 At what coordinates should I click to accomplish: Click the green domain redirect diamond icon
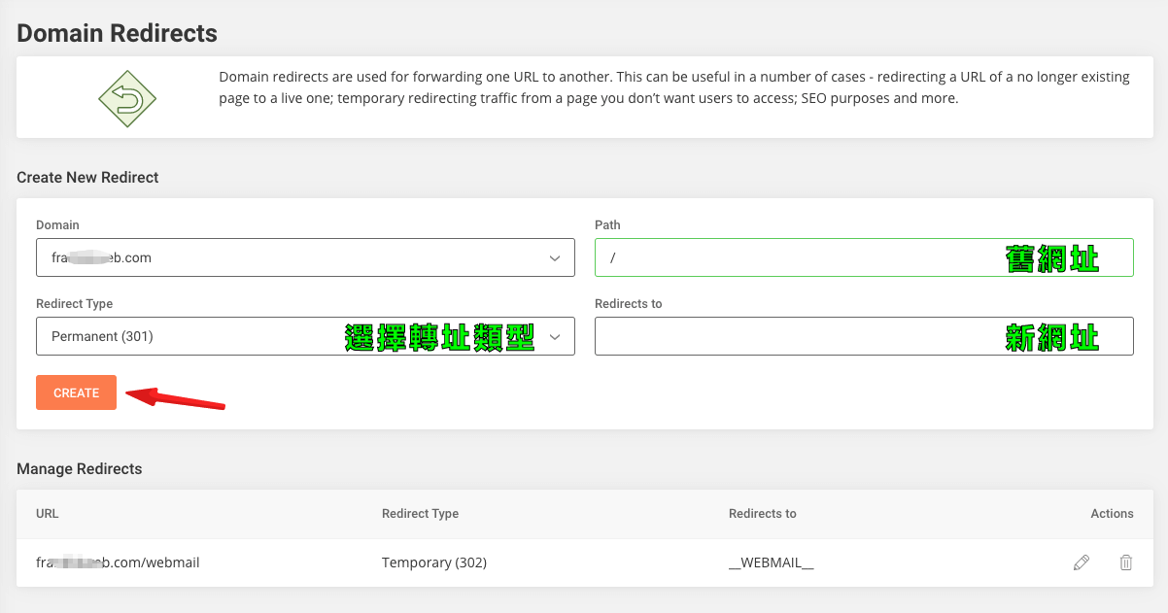point(127,99)
